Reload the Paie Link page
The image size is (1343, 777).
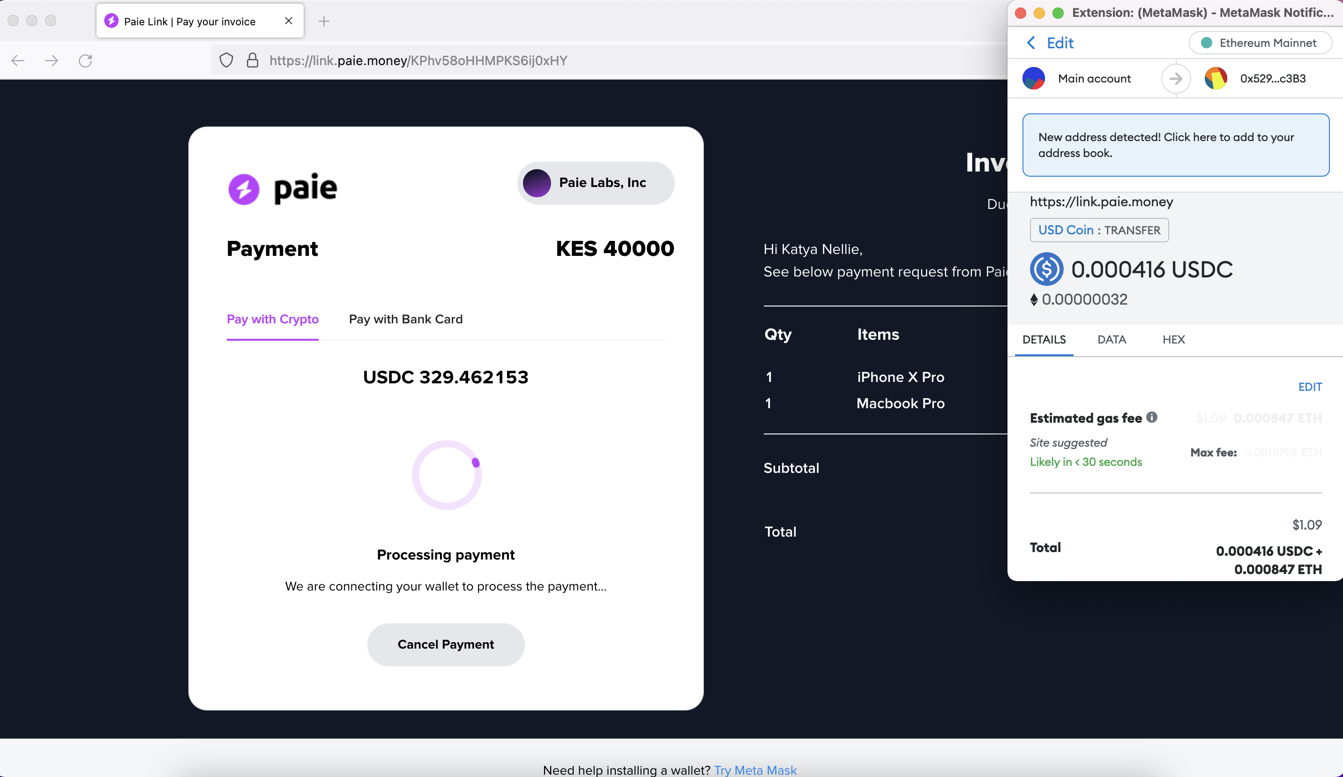(x=85, y=61)
